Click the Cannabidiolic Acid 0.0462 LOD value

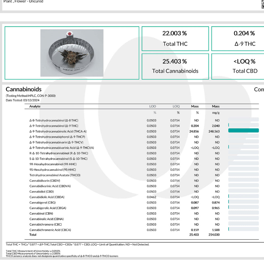pyautogui.click(x=152, y=197)
